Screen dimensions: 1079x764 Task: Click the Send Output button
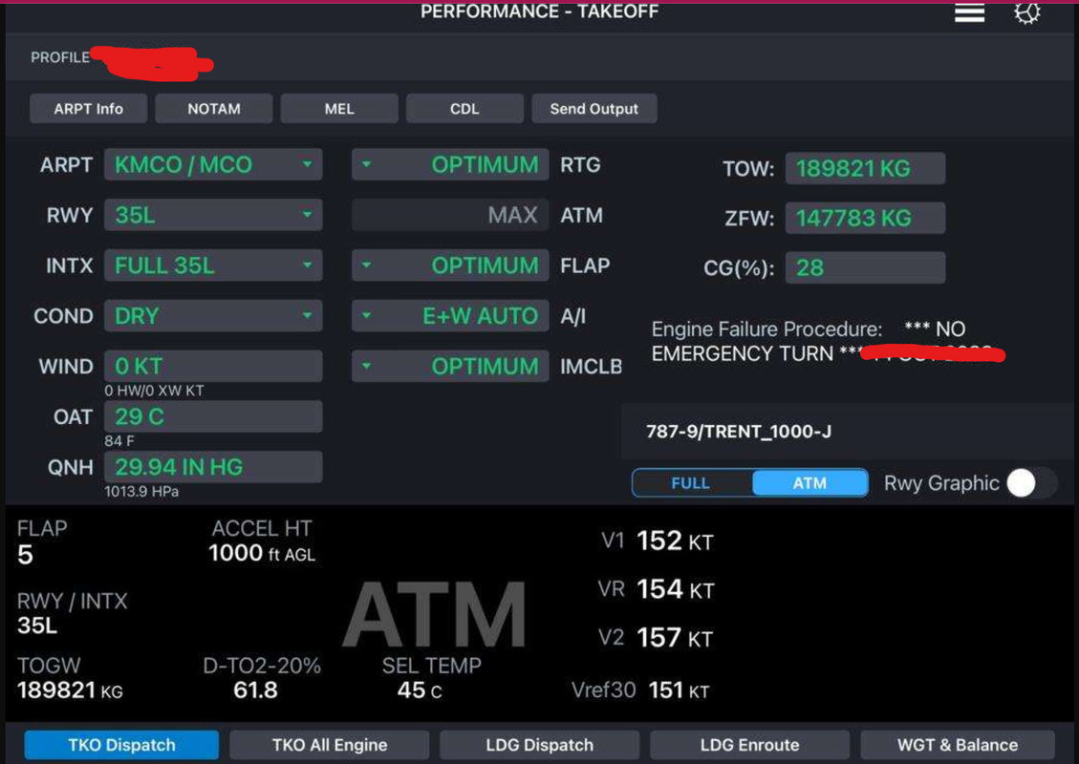tap(593, 109)
